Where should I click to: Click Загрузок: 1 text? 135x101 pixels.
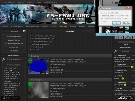tap(55, 91)
